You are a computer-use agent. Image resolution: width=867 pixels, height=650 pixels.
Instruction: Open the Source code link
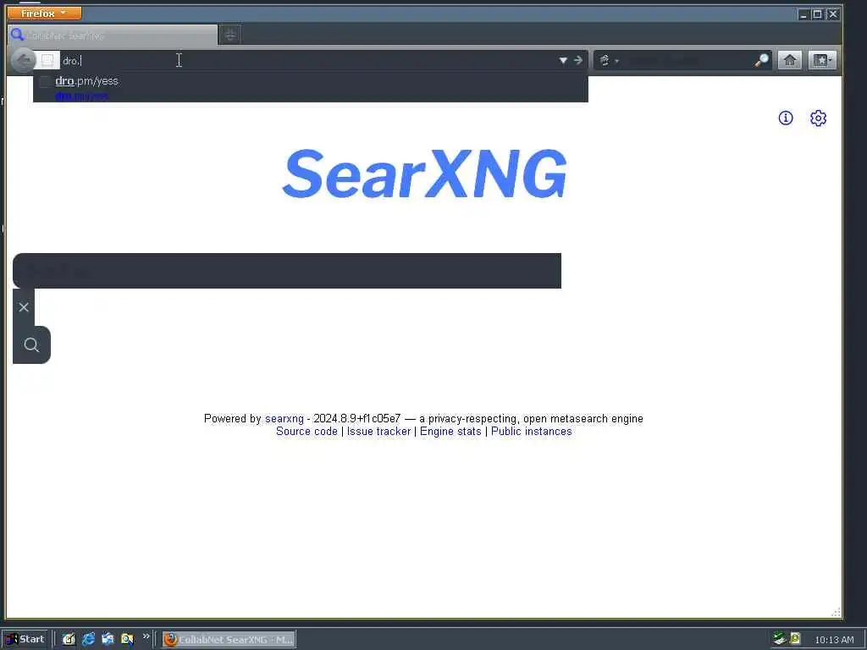(x=306, y=431)
